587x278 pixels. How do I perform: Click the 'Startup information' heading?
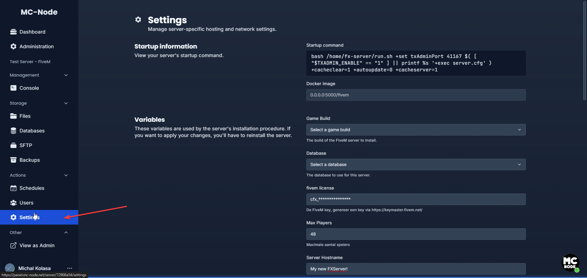pos(166,46)
